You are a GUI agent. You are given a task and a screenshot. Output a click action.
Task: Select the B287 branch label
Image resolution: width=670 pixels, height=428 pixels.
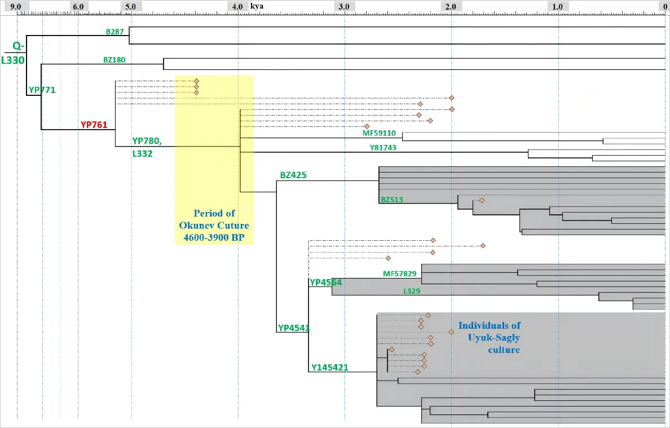114,32
